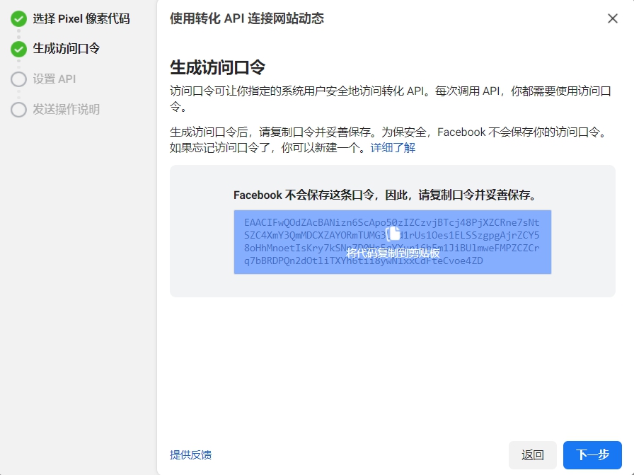Select the 生成访问口令 step label in sidebar
Screen dimensions: 634x475
(66, 49)
